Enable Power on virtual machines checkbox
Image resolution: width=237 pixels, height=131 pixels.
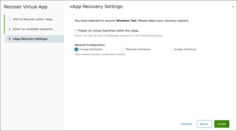click(x=76, y=31)
